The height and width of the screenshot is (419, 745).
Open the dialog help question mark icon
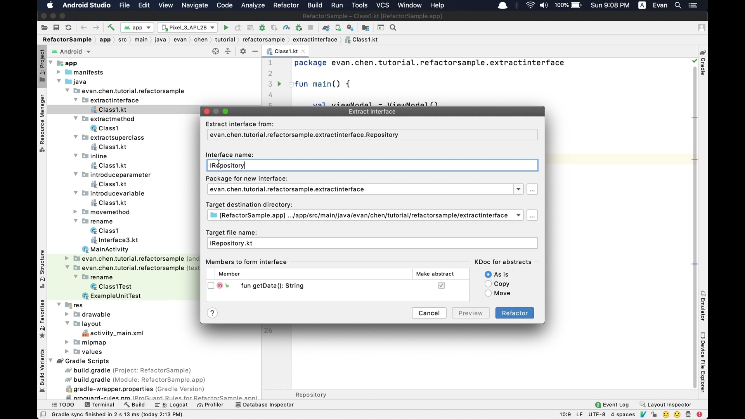click(x=212, y=313)
